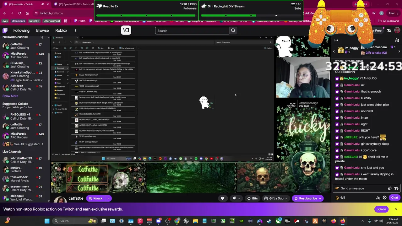The height and width of the screenshot is (226, 402).
Task: Open chat settings gear icon
Action: [384, 198]
